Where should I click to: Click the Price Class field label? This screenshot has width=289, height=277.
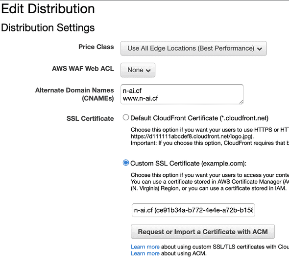pos(96,47)
